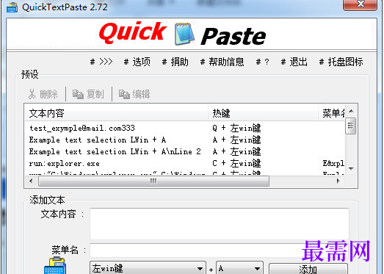The image size is (384, 274).
Task: Click the vertical scrollbar up arrow
Action: click(x=351, y=111)
